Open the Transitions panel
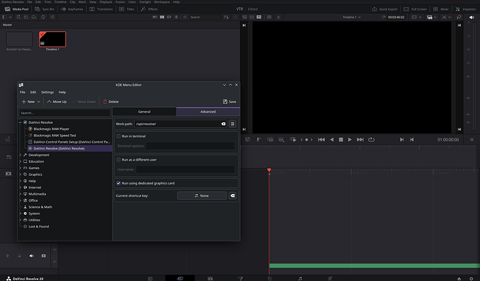This screenshot has height=281, width=480. (x=101, y=9)
